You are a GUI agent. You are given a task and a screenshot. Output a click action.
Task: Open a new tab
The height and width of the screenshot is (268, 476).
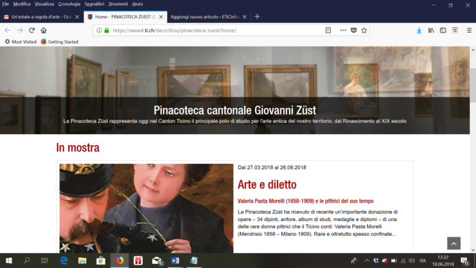coord(257,17)
